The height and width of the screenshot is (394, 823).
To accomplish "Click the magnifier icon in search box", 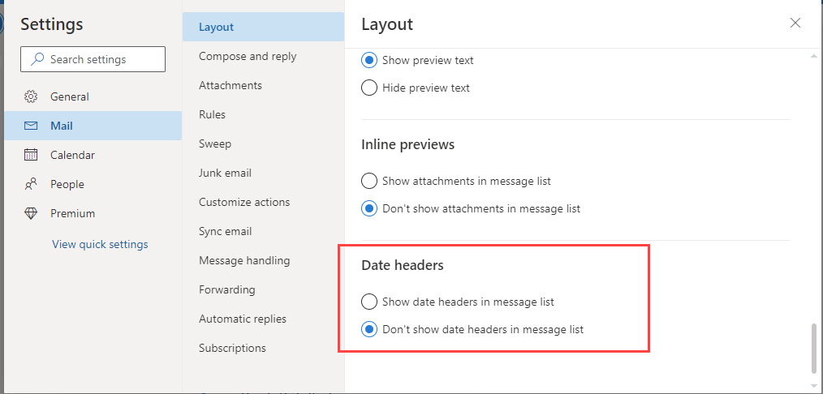I will (x=37, y=59).
